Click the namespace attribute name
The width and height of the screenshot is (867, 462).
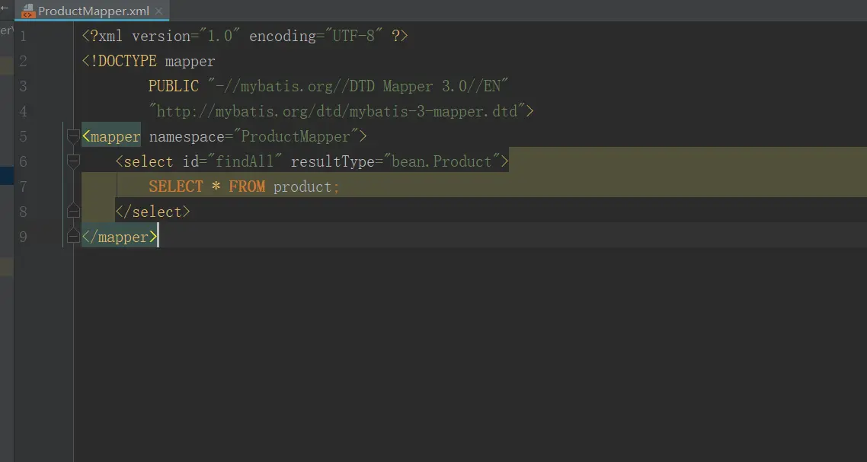click(187, 136)
